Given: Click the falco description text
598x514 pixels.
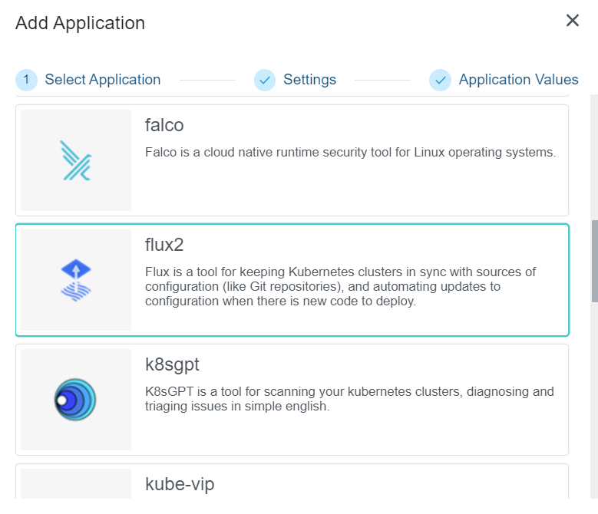Looking at the screenshot, I should click(x=350, y=152).
